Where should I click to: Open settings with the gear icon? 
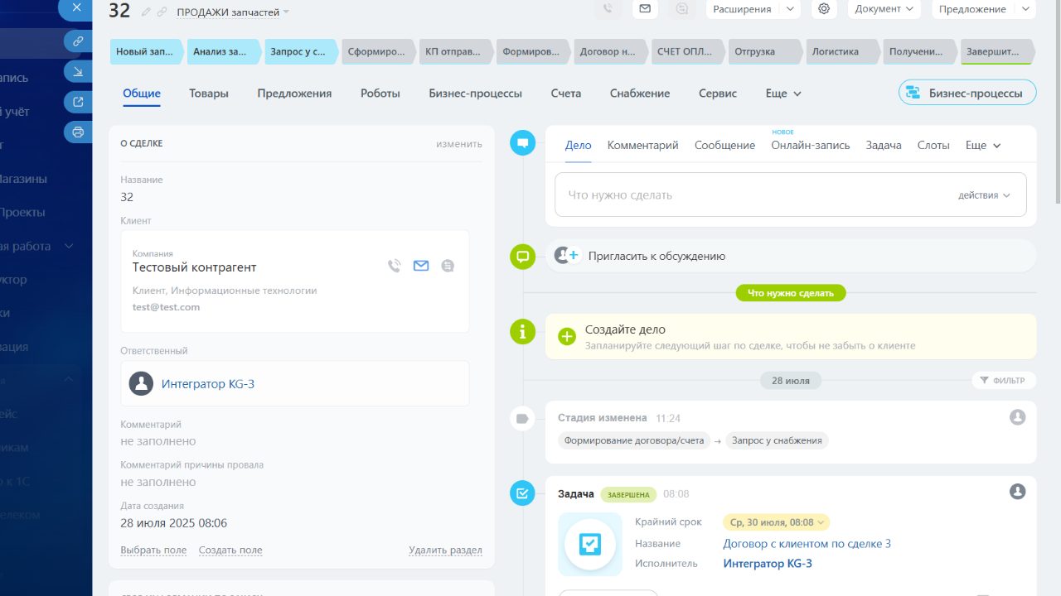823,9
